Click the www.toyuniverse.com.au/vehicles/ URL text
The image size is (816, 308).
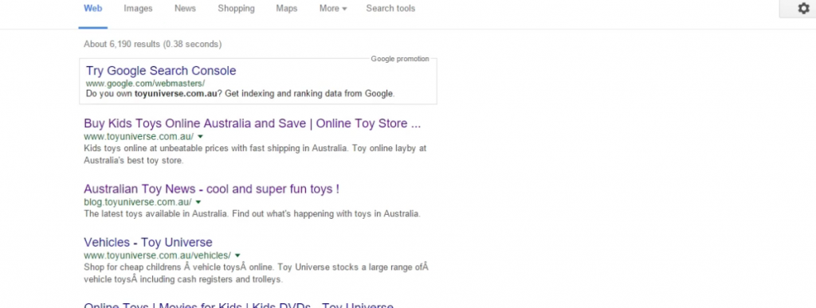[x=157, y=255]
